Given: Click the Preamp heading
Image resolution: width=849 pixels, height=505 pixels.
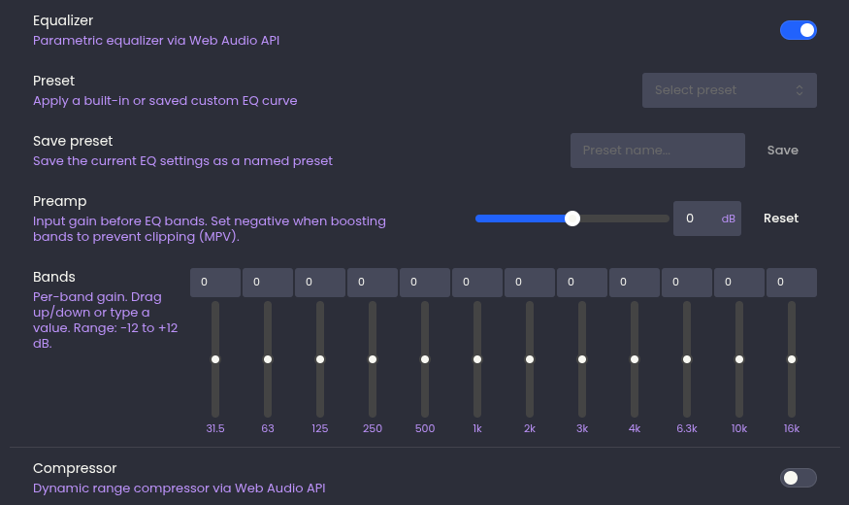Looking at the screenshot, I should click(x=59, y=202).
